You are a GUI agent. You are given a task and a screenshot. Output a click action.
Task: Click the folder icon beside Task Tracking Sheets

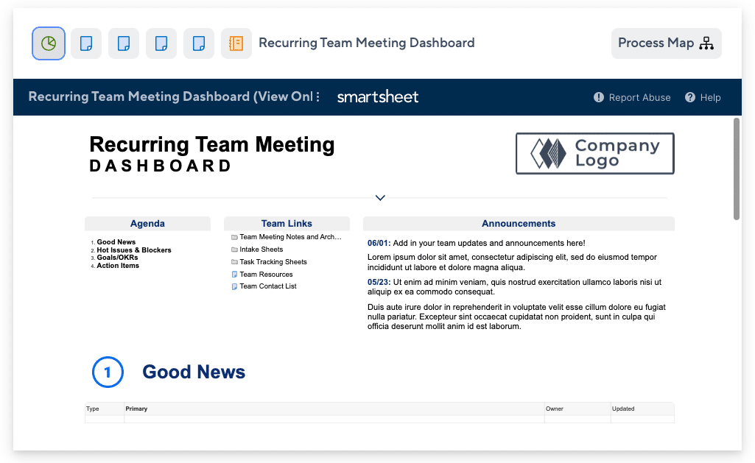[234, 262]
